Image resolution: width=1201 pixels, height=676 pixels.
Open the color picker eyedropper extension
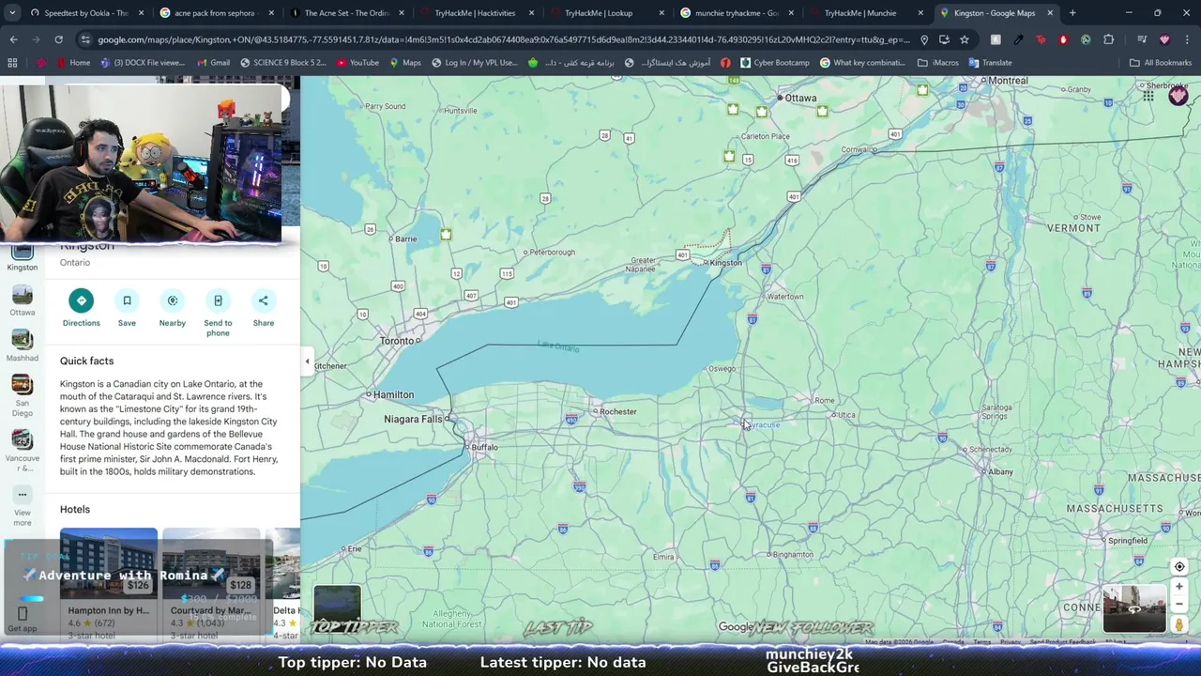coord(1019,39)
